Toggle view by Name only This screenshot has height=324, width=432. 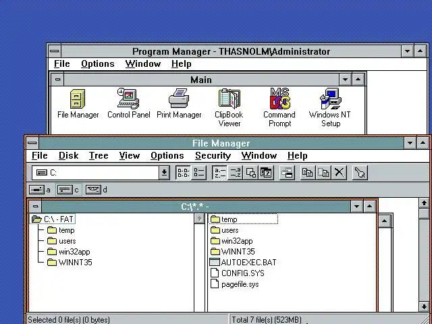(x=183, y=173)
